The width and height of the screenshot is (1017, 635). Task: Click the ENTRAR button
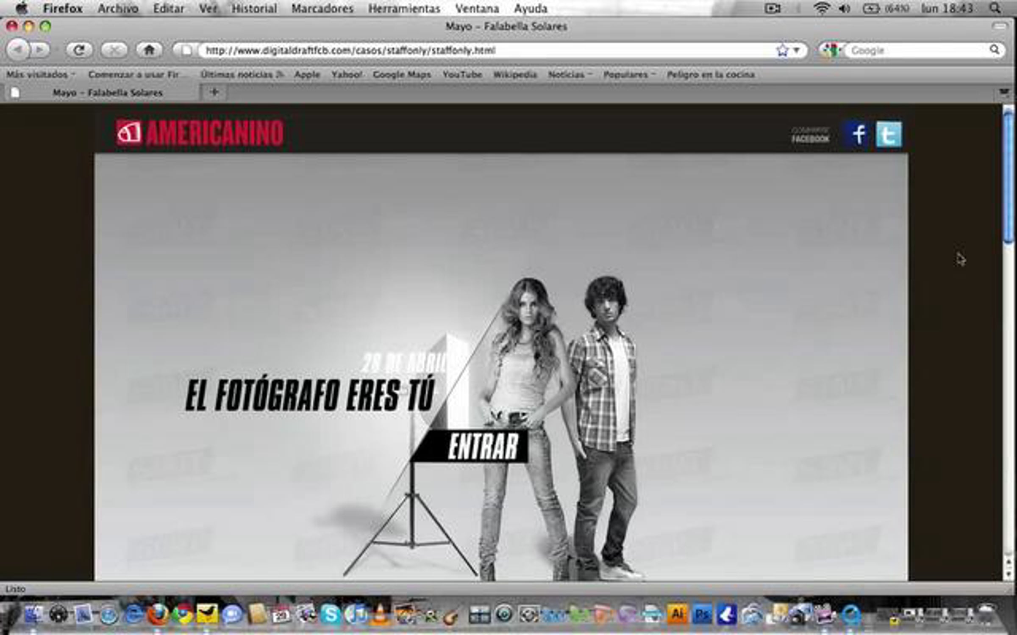(482, 446)
